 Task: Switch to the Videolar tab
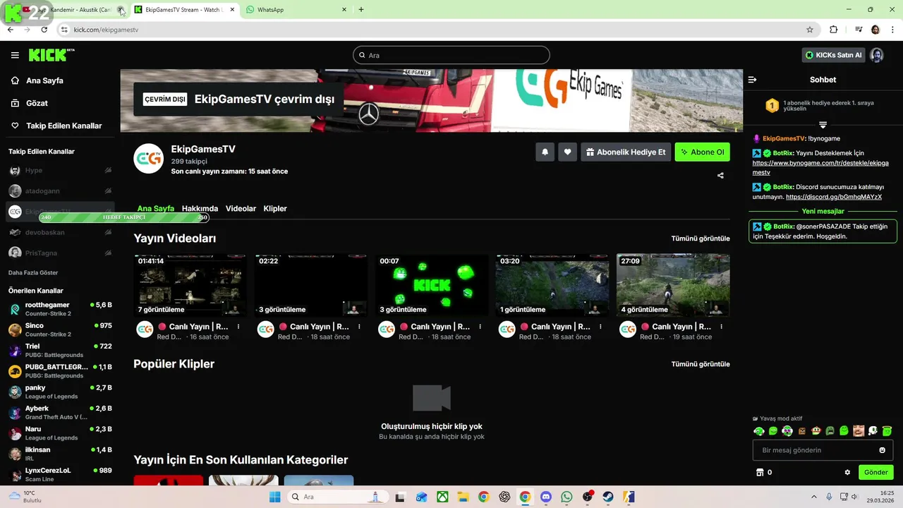(x=241, y=209)
